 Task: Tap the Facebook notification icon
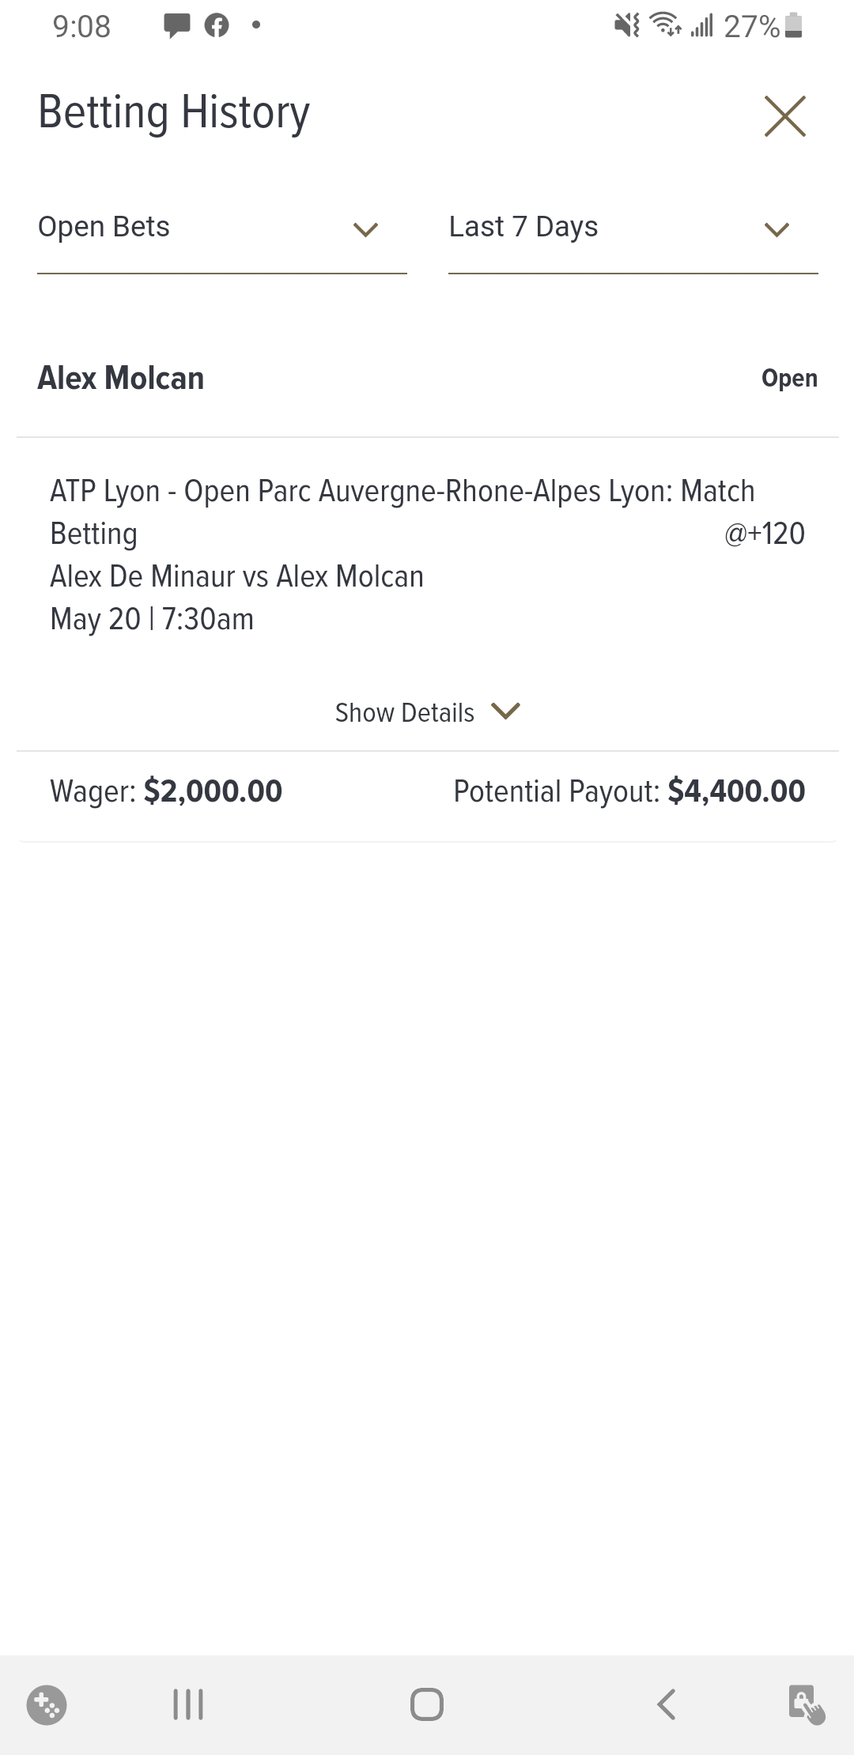[217, 26]
